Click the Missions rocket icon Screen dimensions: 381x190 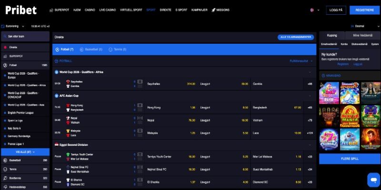click(x=214, y=10)
